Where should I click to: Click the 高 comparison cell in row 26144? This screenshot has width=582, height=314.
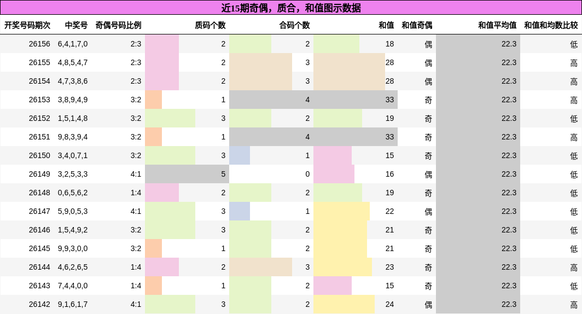click(574, 268)
